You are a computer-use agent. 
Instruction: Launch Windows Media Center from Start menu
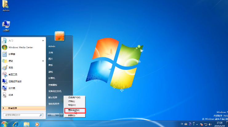pos(23,47)
